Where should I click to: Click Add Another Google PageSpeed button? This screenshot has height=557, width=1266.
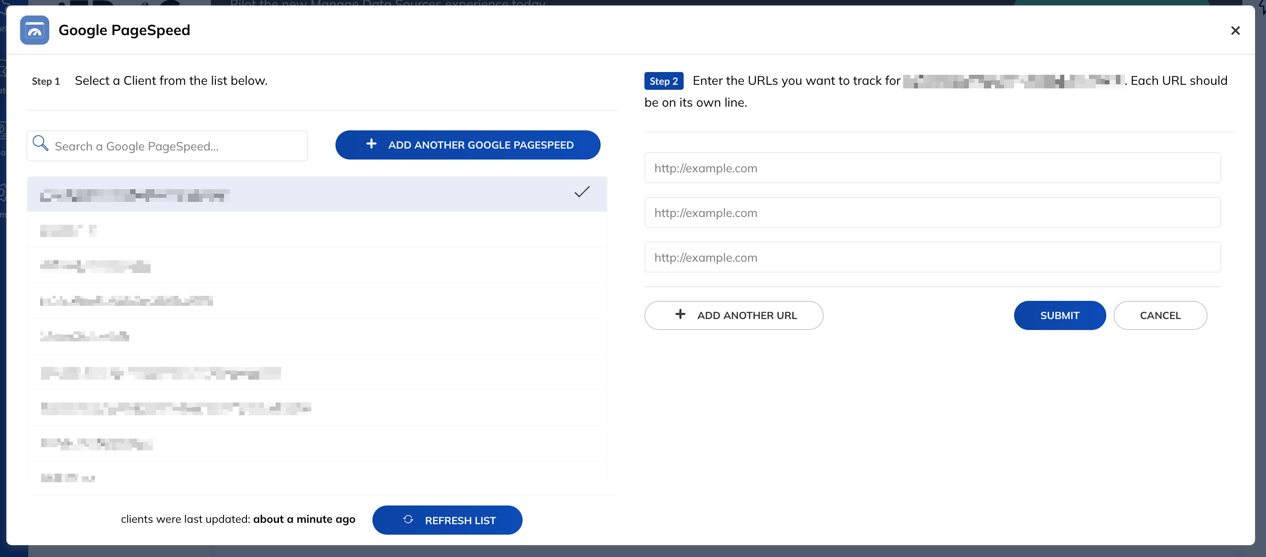467,145
